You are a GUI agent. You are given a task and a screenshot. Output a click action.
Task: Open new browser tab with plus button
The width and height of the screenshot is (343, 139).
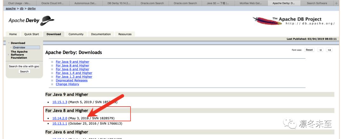tap(336, 3)
